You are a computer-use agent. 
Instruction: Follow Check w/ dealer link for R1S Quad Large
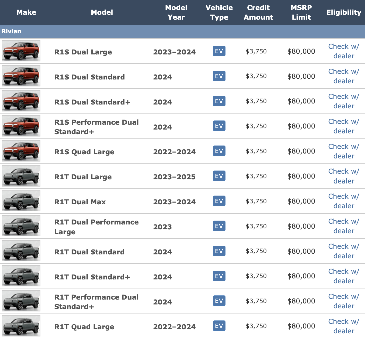[x=344, y=151]
